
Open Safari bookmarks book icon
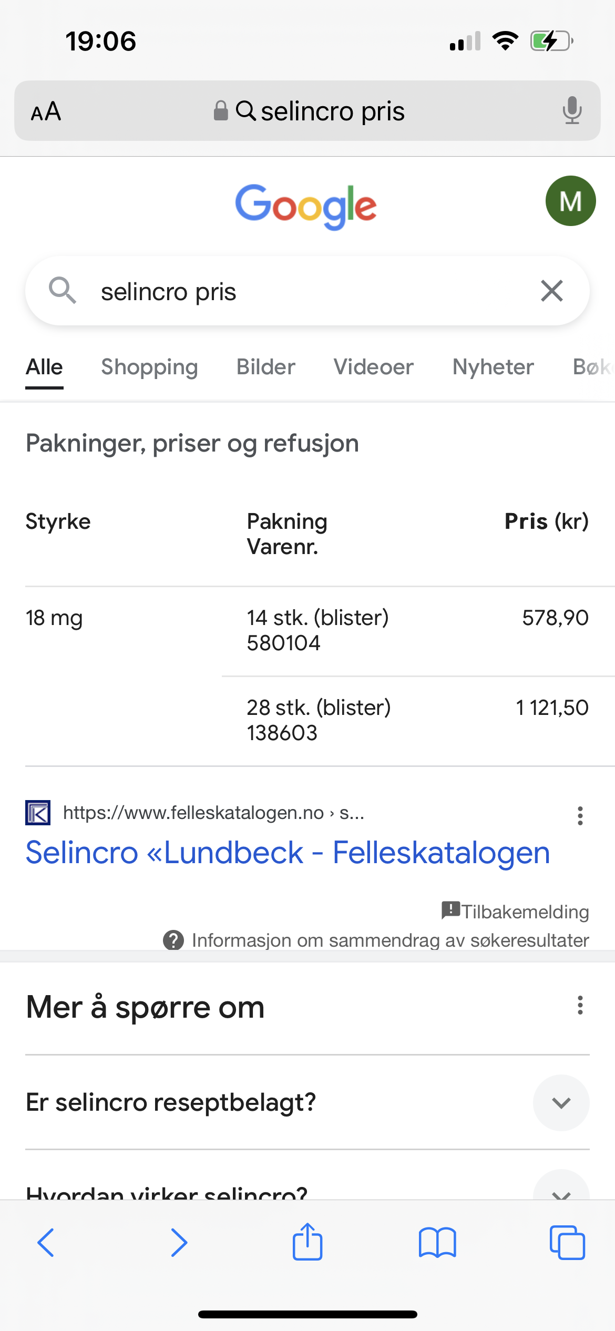tap(437, 1243)
